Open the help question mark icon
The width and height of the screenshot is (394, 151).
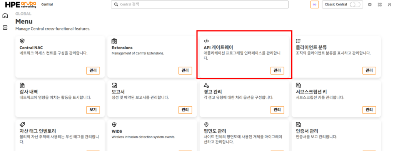coord(370,5)
